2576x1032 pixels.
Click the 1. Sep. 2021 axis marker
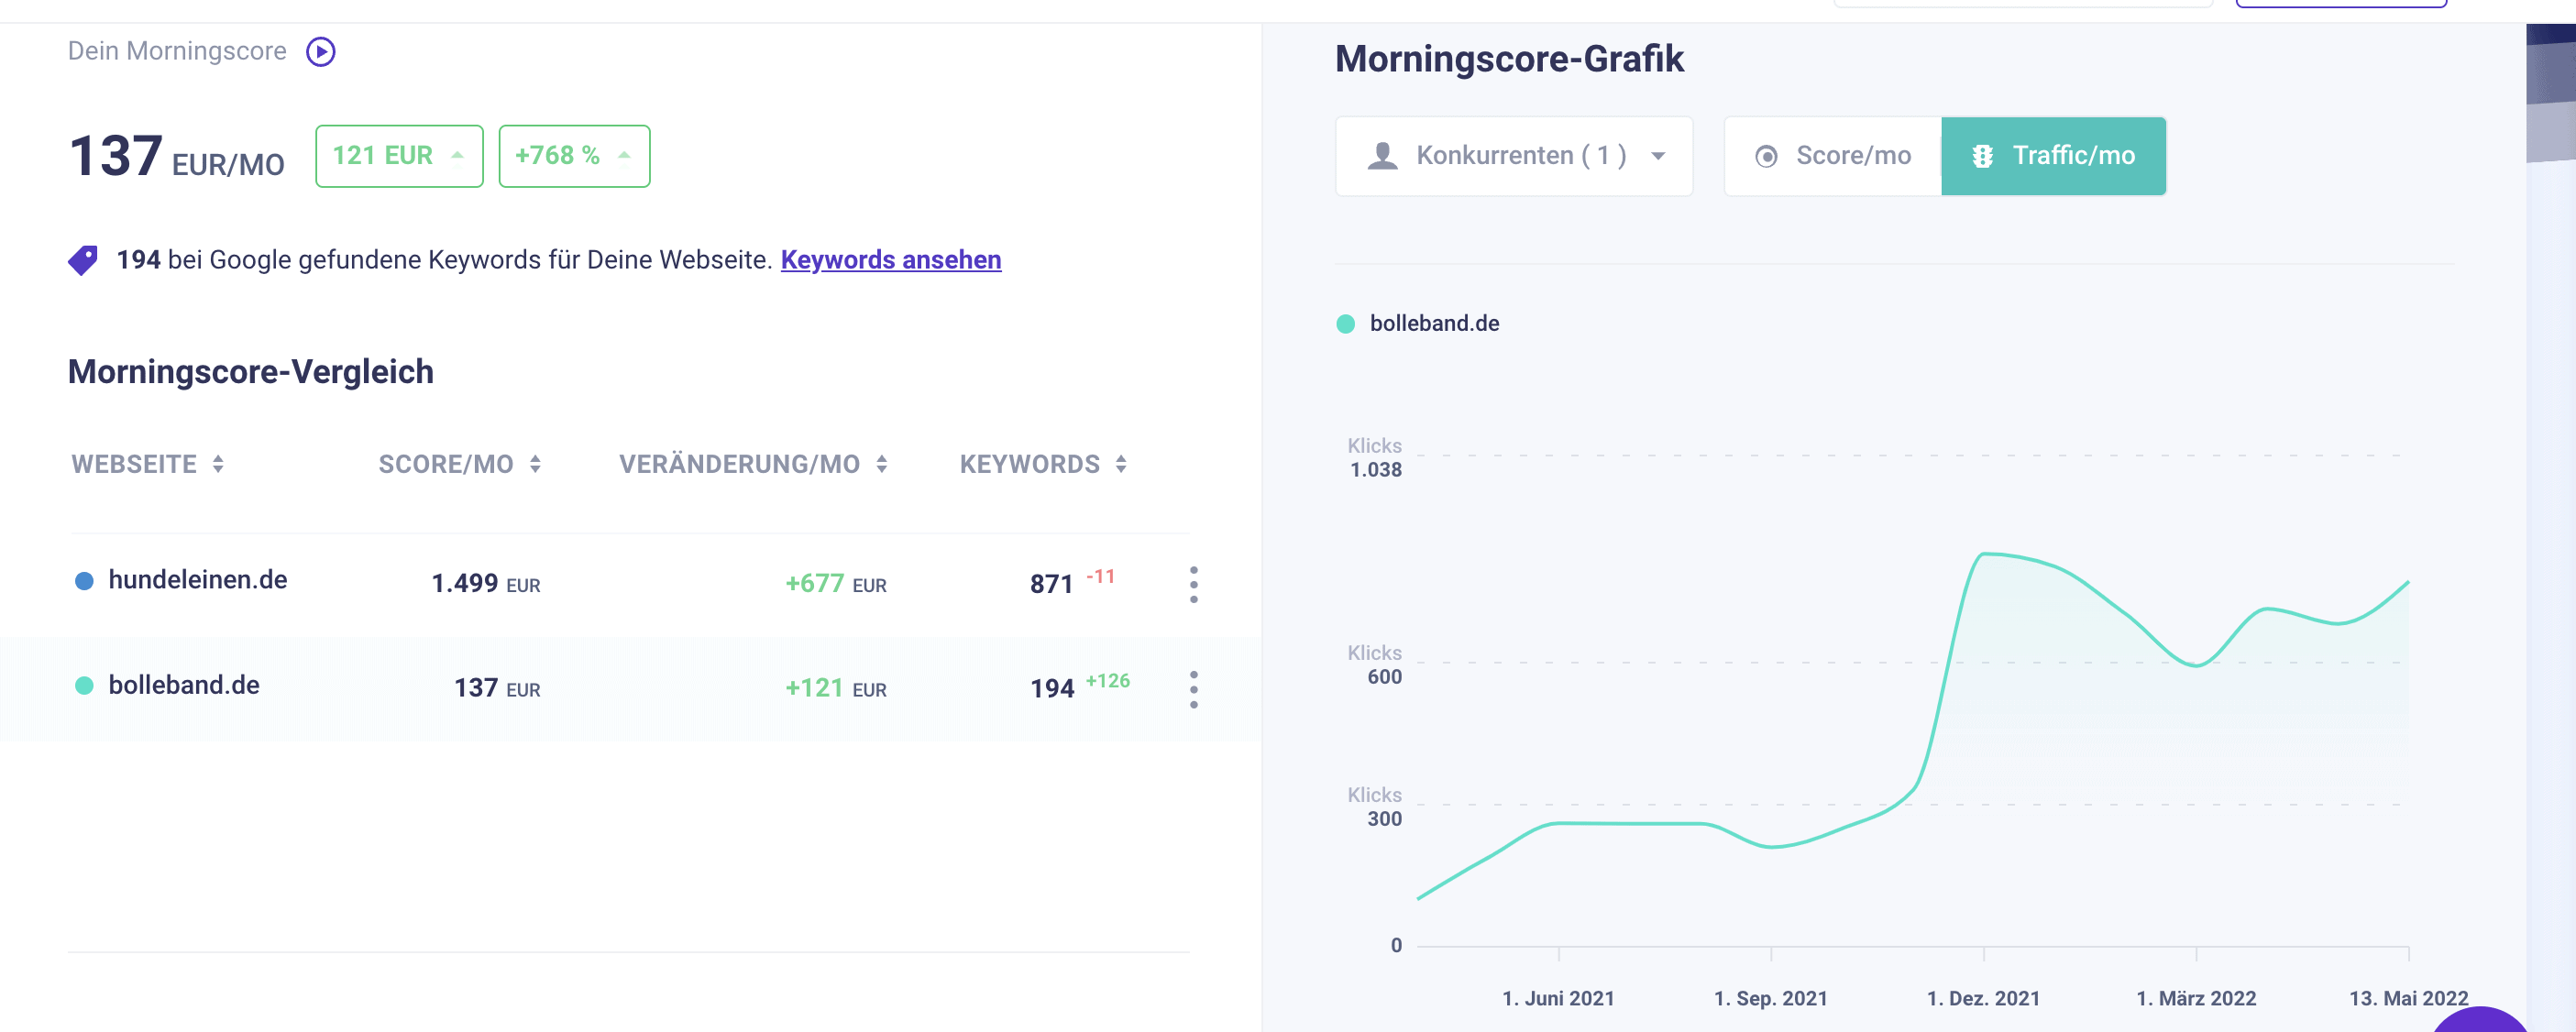point(1770,998)
